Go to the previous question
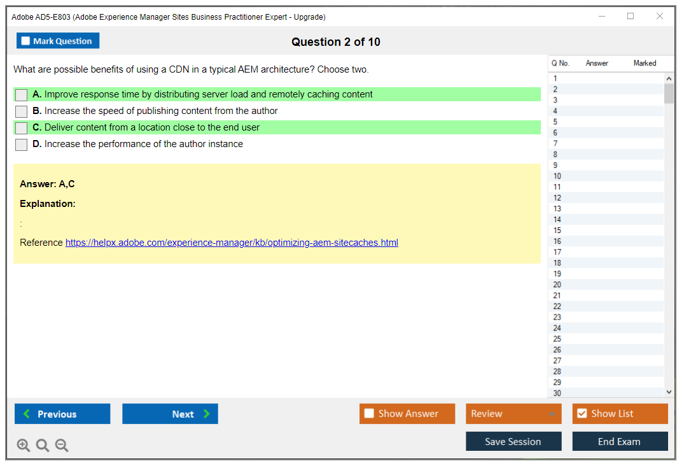The width and height of the screenshot is (684, 468). pyautogui.click(x=62, y=414)
